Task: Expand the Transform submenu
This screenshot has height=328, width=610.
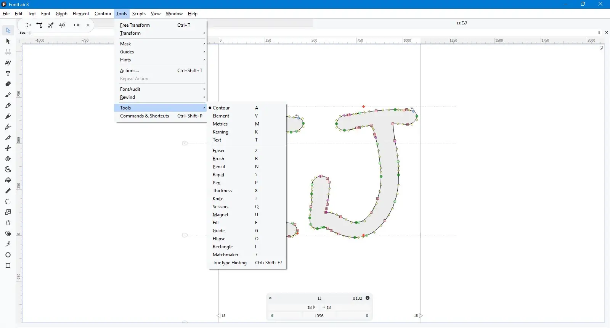Action: tap(161, 33)
